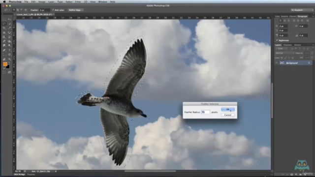Toggle the Hyphenate checkbox
This screenshot has width=315, height=177.
tap(277, 40)
